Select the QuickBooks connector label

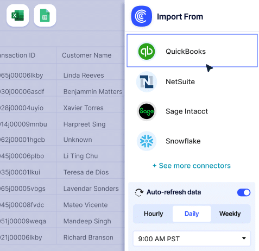pos(186,52)
